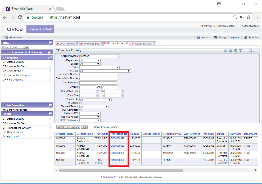This screenshot has width=262, height=184.
Task: Collapse the enquiry criteria panel icon
Action: 240,51
